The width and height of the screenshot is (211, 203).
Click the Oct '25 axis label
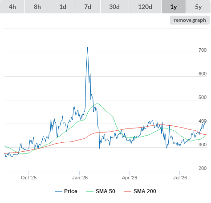click(x=28, y=178)
